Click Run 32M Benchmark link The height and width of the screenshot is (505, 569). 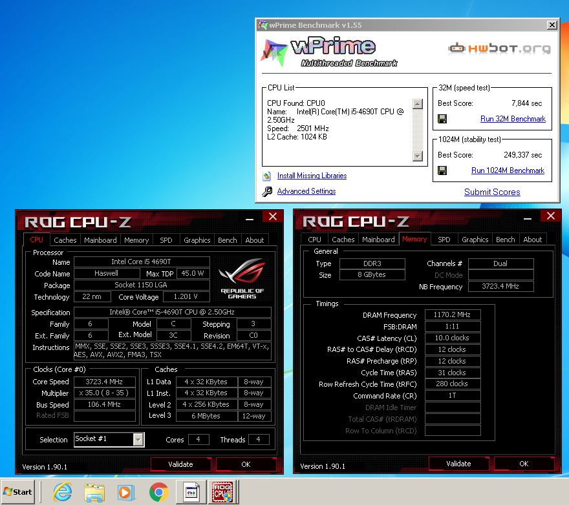(x=513, y=119)
